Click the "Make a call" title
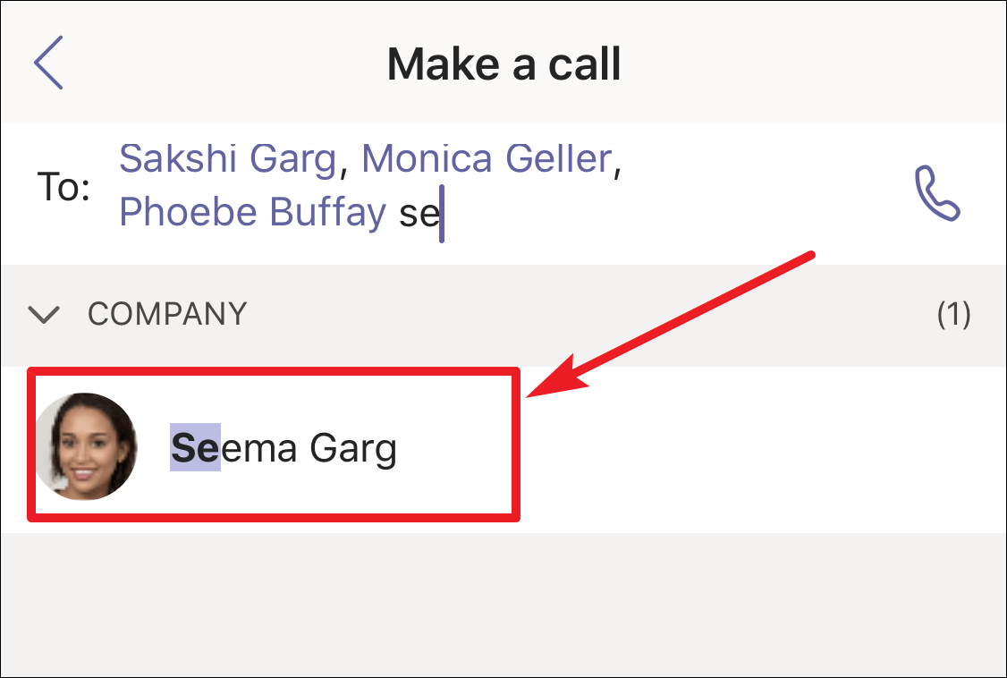This screenshot has width=1007, height=678. pos(504,64)
